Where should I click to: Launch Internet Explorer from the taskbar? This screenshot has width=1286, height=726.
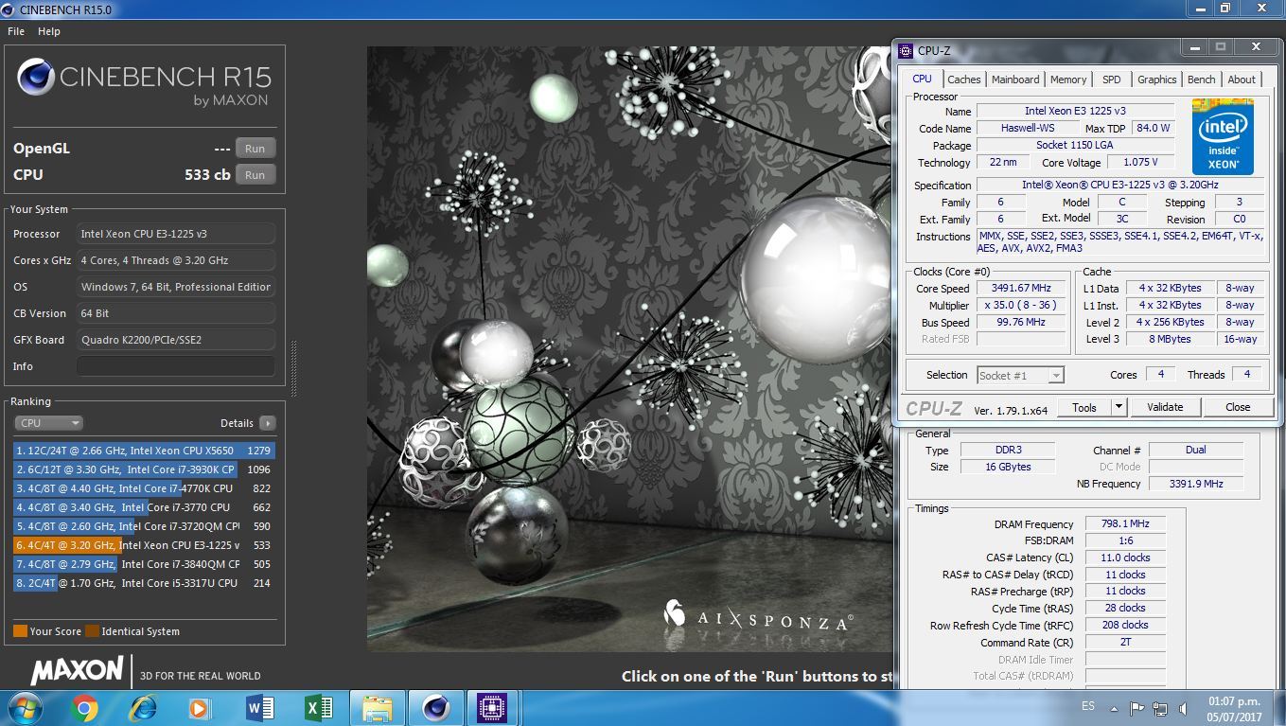coord(143,708)
